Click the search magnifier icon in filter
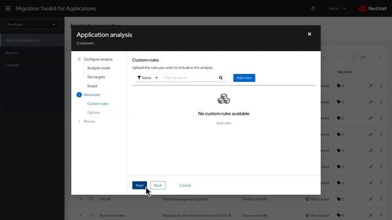Viewport: 392px width, 220px height. click(x=221, y=78)
